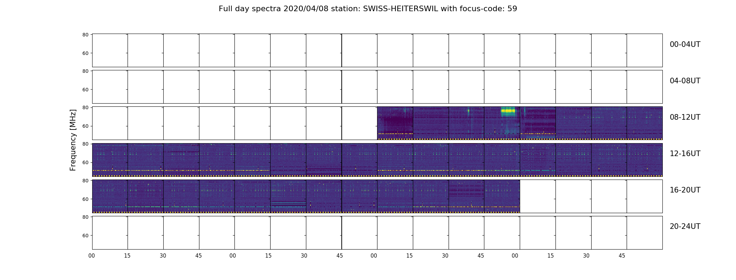
Task: Click the 12-16UT panel with a dark line near 72 MHz
Action: click(181, 160)
